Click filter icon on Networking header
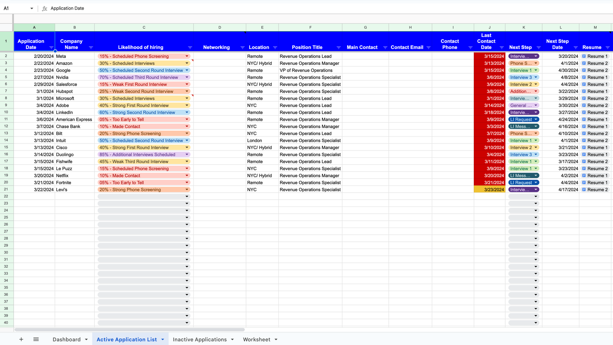 pyautogui.click(x=242, y=48)
